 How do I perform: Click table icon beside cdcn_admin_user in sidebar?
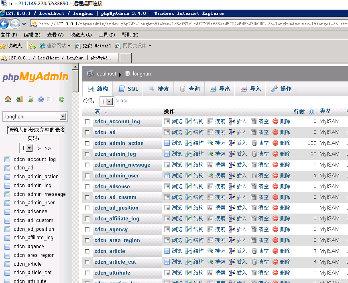pyautogui.click(x=7, y=203)
